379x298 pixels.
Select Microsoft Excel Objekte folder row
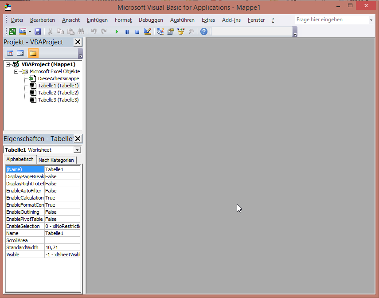point(55,71)
